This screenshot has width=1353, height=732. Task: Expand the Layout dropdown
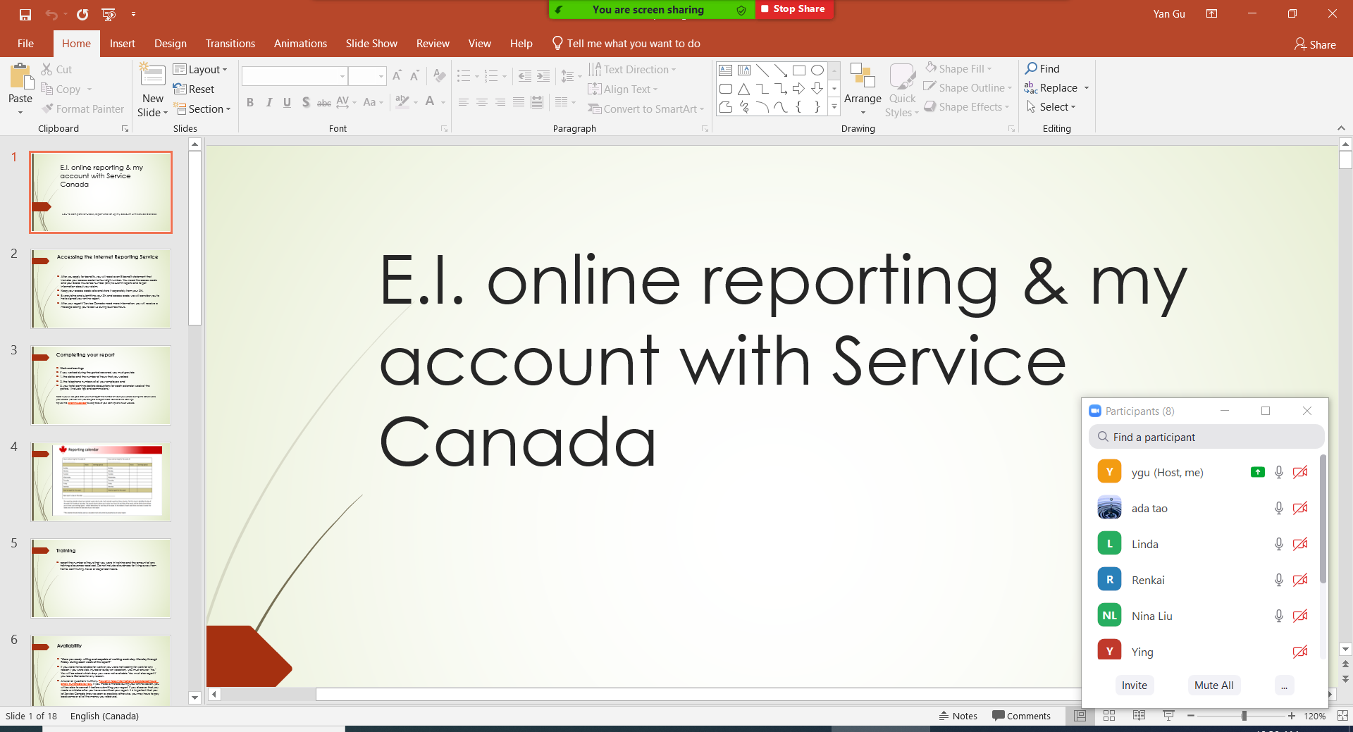pos(201,69)
